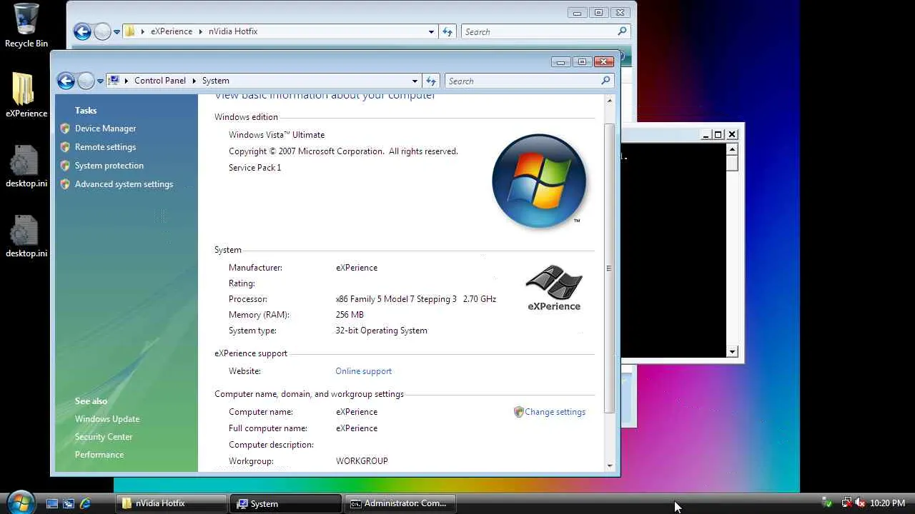The width and height of the screenshot is (915, 514).
Task: Click Show Desktop in Quick Launch
Action: pos(52,503)
